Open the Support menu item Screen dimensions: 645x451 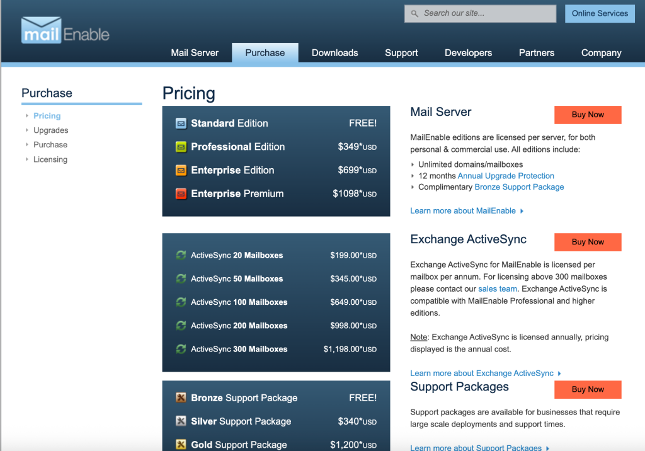point(401,53)
